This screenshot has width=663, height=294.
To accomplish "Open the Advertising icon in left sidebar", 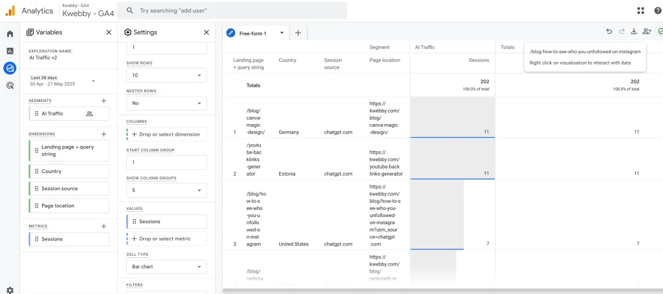I will (x=10, y=86).
